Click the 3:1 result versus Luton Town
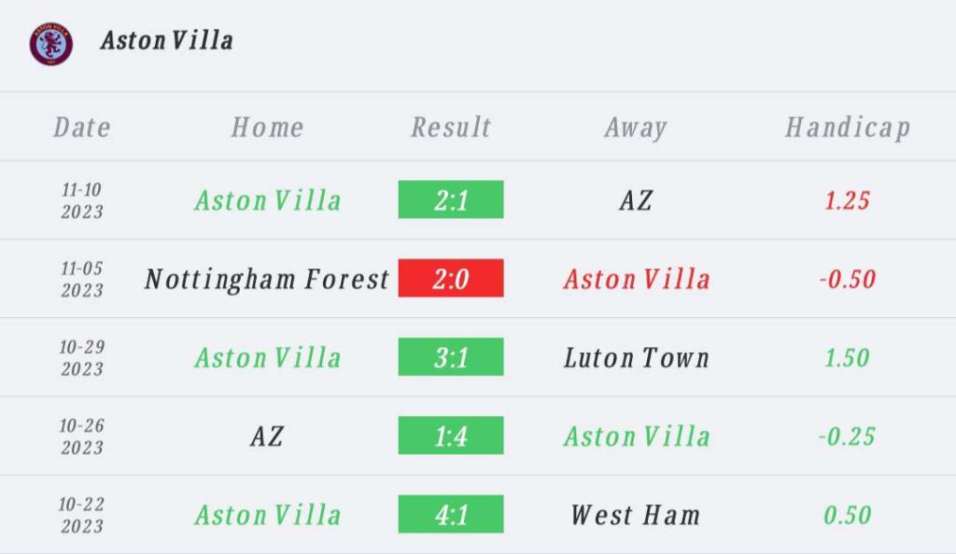Screen dimensions: 956x554 tap(451, 357)
